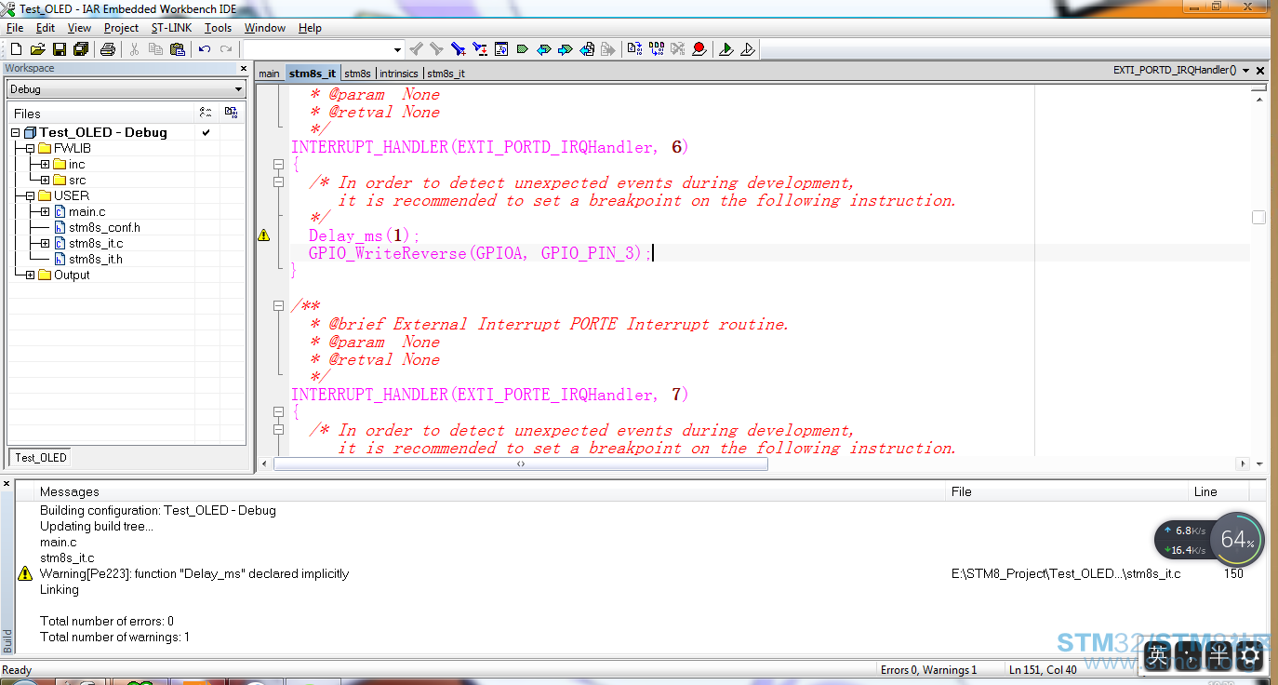
Task: Jump to the next bookmark
Action: (566, 49)
